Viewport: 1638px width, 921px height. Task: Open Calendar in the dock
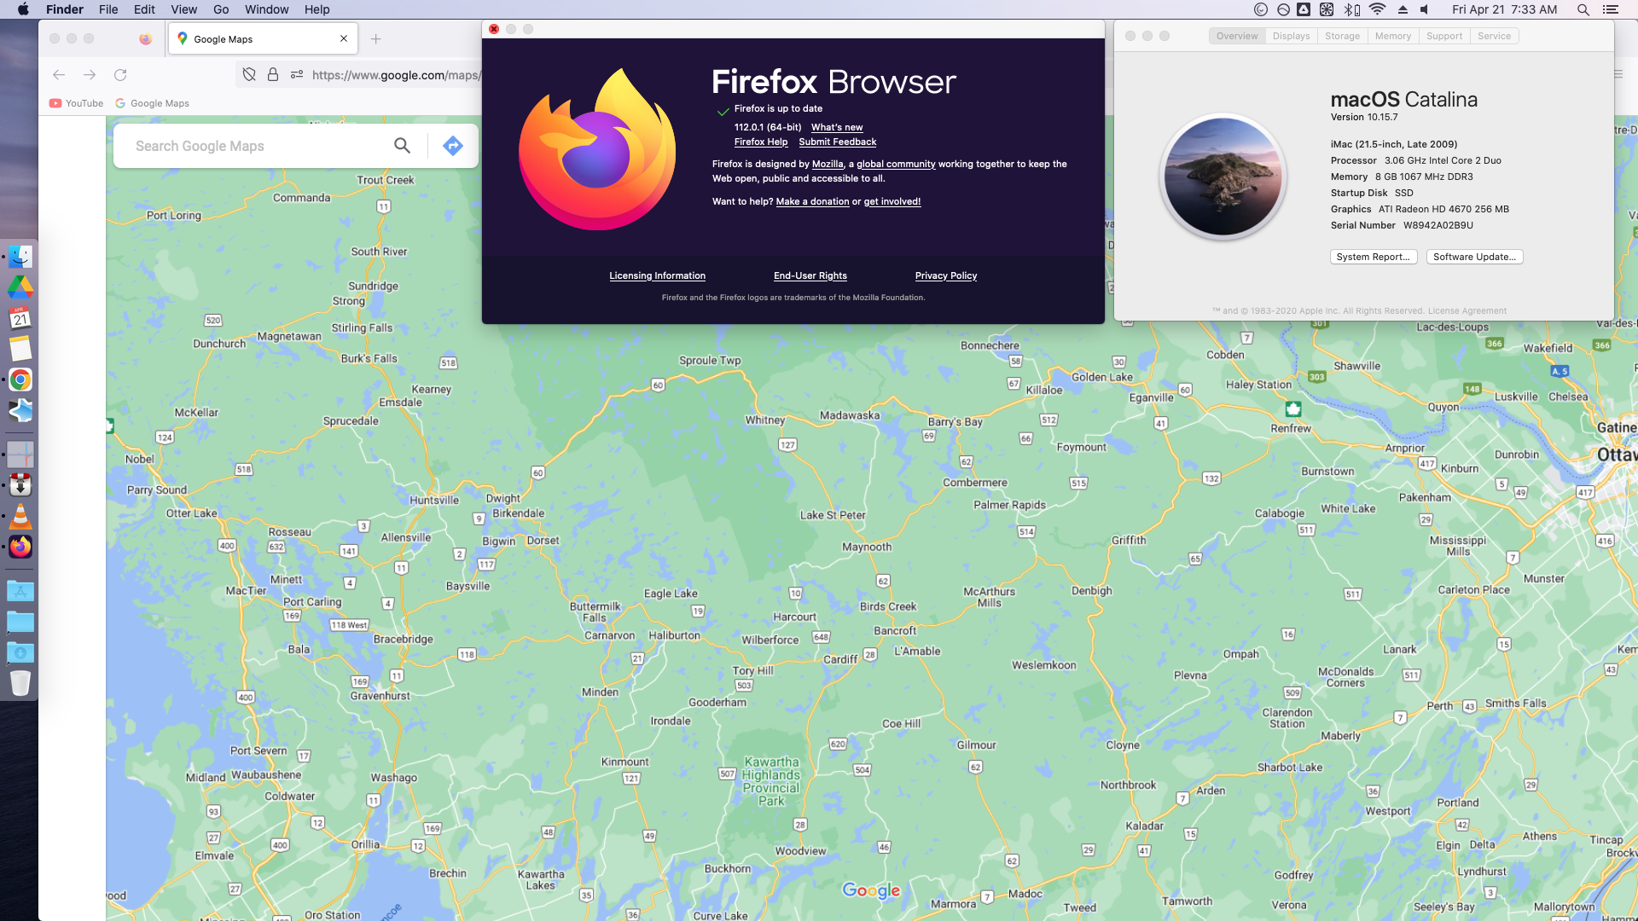pyautogui.click(x=20, y=318)
